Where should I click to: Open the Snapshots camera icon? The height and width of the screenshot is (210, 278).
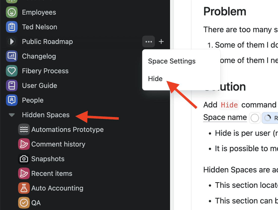(24, 159)
